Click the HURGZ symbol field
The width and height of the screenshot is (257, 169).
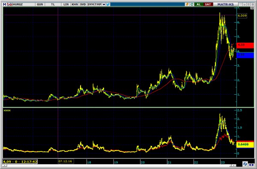(x=24, y=4)
